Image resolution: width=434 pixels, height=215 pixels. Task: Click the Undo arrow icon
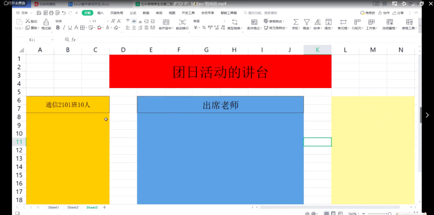tap(64, 13)
